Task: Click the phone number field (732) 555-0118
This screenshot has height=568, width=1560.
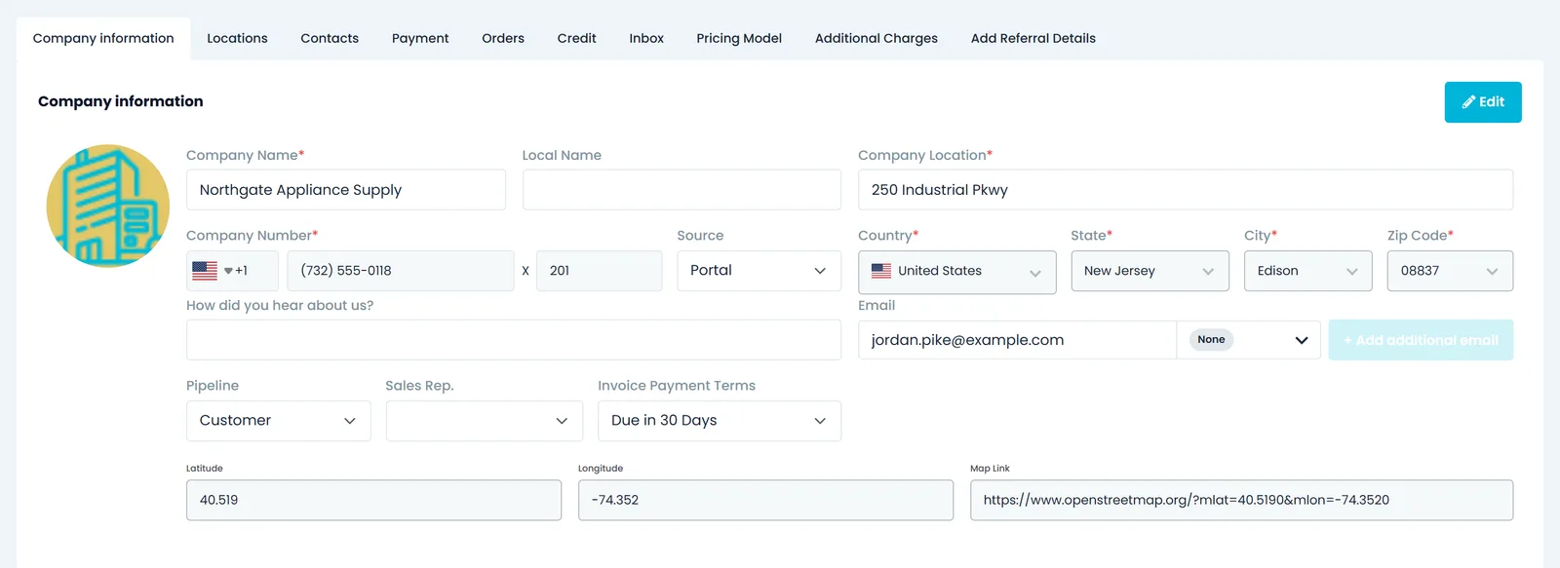Action: click(x=401, y=271)
